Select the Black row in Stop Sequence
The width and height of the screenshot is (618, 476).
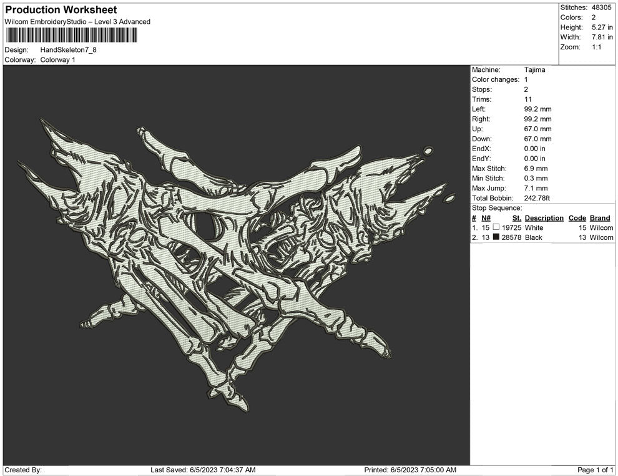tap(534, 238)
